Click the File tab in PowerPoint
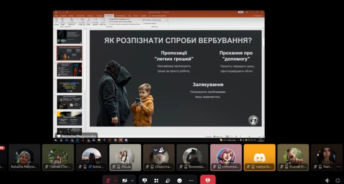This screenshot has height=184, width=344. pos(56,16)
